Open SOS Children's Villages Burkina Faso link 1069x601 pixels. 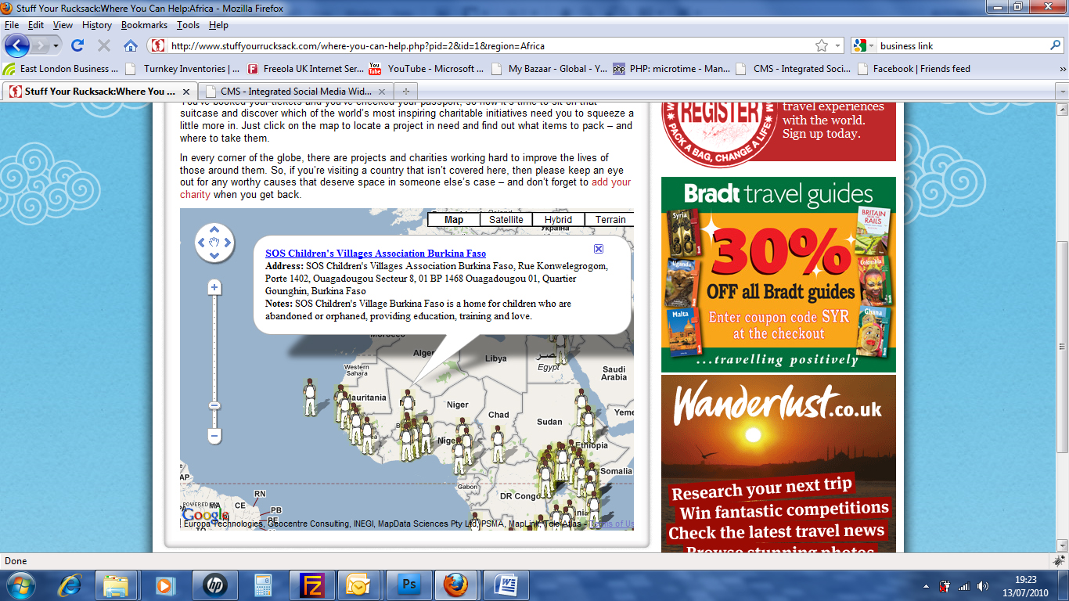click(375, 254)
